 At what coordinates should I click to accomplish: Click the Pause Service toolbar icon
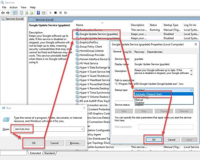[x=60, y=13]
